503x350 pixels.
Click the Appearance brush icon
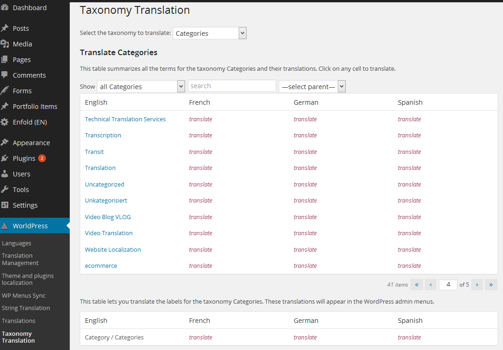click(x=5, y=142)
